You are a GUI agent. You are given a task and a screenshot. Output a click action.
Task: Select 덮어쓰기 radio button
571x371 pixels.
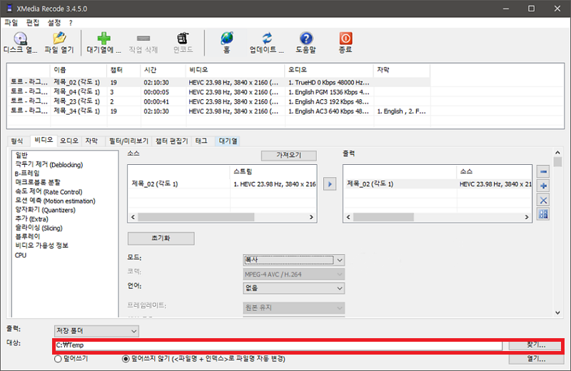click(x=58, y=359)
